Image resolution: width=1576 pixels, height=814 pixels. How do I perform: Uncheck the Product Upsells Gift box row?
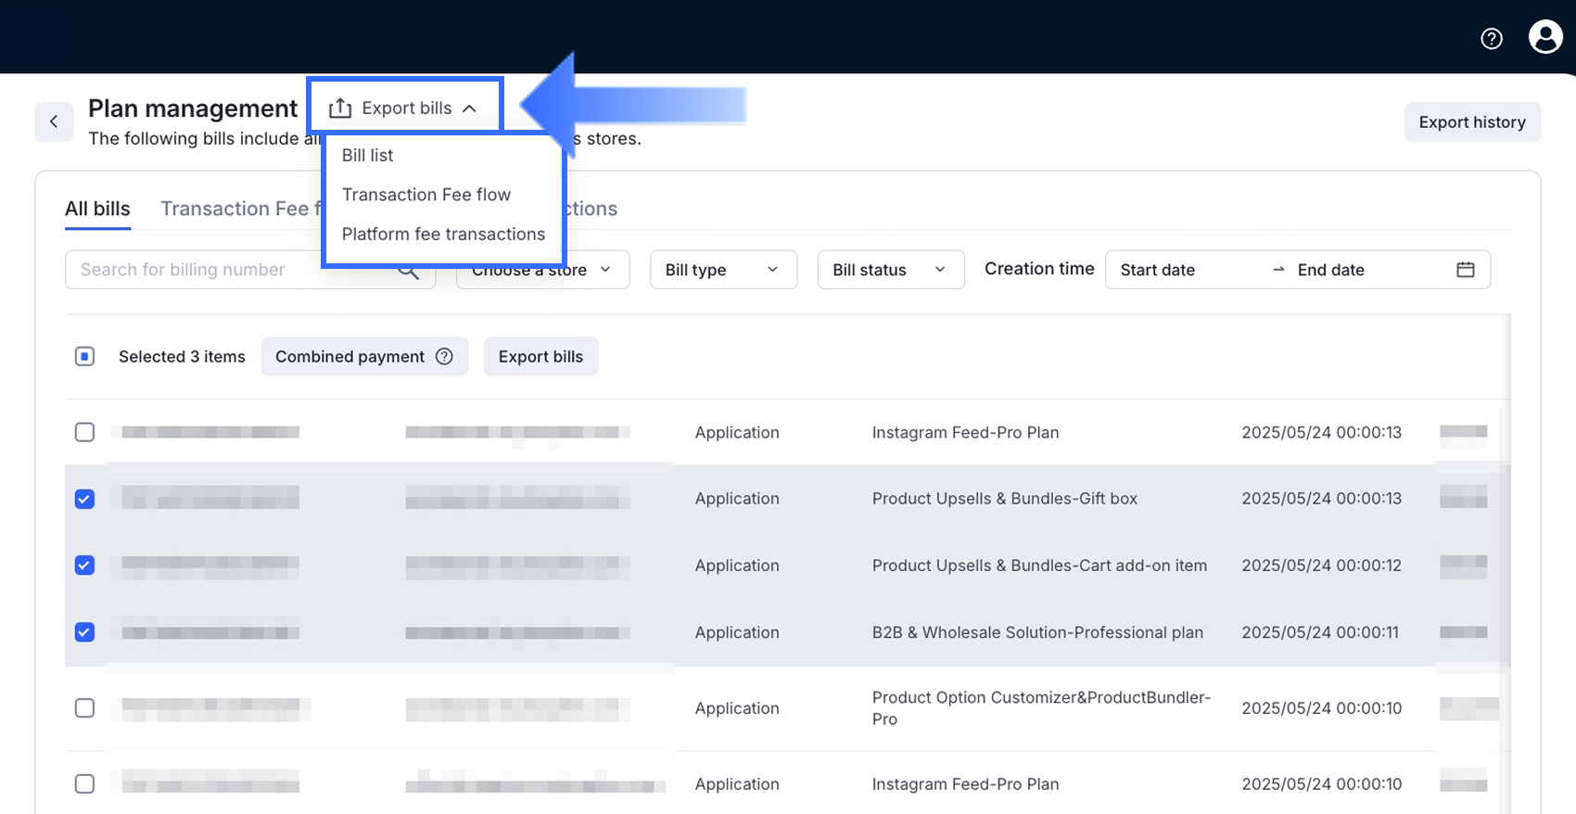tap(84, 499)
